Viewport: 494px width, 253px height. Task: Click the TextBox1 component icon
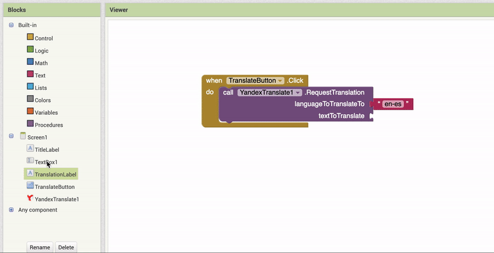click(x=30, y=160)
